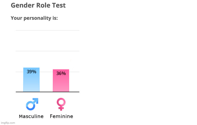This screenshot has height=125, width=197.
Task: Click the Masculine text label
Action: click(31, 116)
